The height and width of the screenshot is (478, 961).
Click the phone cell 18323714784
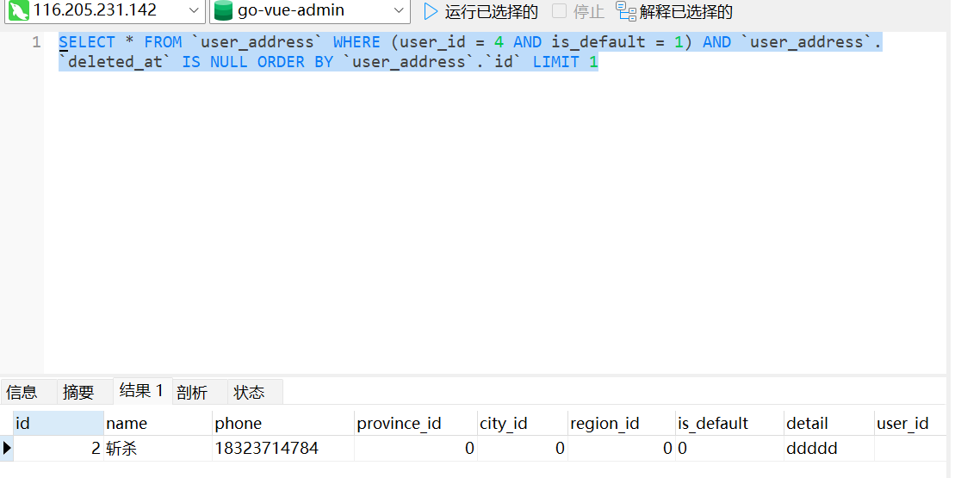tap(283, 449)
